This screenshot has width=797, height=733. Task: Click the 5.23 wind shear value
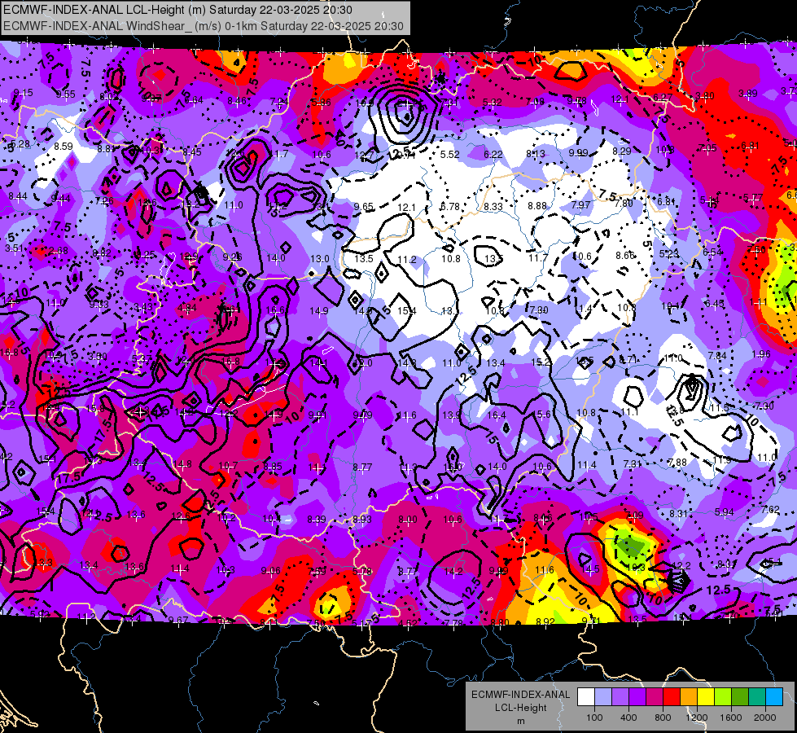(x=669, y=253)
